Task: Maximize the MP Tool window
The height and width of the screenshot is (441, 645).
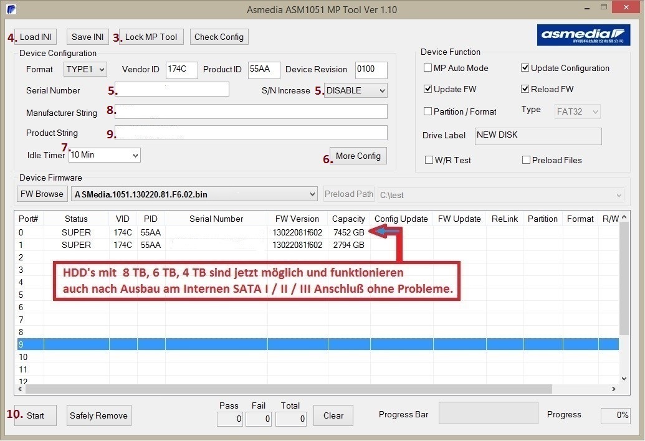Action: tap(603, 7)
